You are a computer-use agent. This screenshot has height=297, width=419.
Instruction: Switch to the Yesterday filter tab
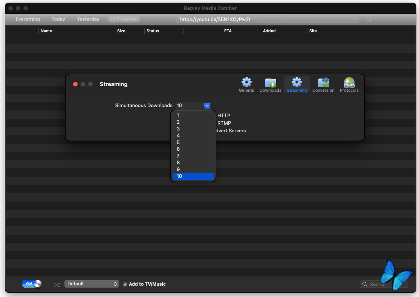click(x=88, y=19)
